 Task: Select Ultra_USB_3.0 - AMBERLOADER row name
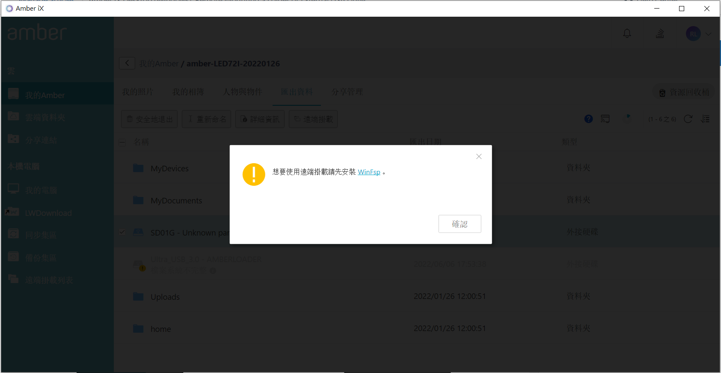pos(206,259)
